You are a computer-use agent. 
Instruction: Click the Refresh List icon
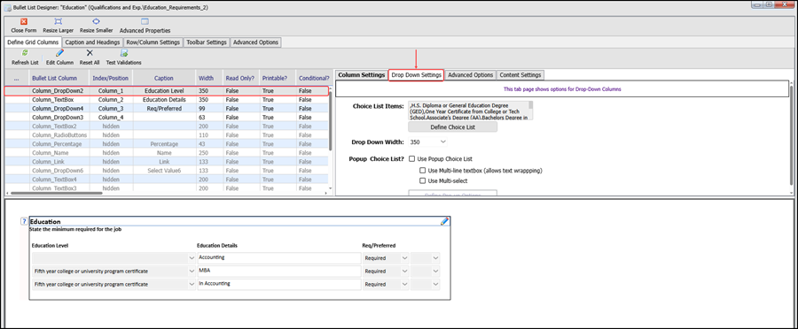[x=25, y=53]
